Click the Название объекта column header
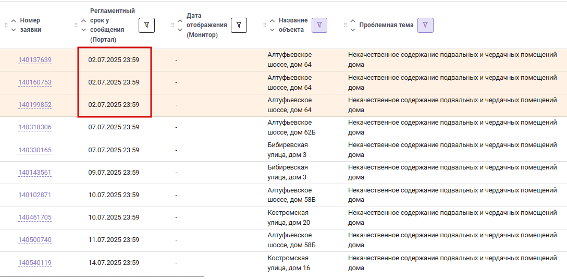 click(293, 25)
